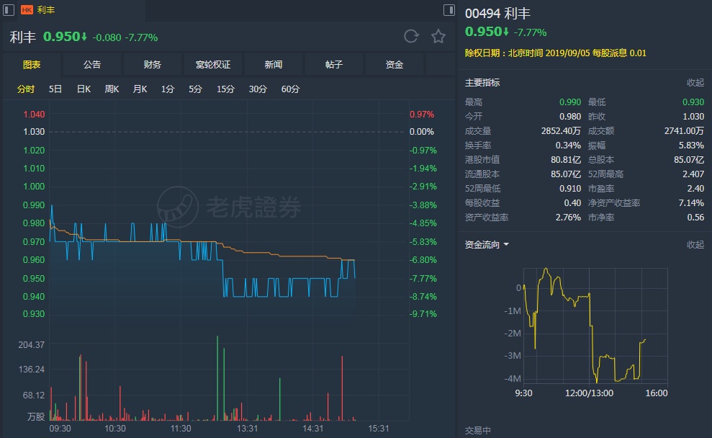Click the 09:30 time axis label

pyautogui.click(x=60, y=429)
